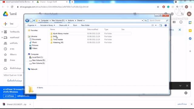Screen dimensions: 194x109
Task: Open Local Disk (C:) in navigation pane
Action: 38,57
